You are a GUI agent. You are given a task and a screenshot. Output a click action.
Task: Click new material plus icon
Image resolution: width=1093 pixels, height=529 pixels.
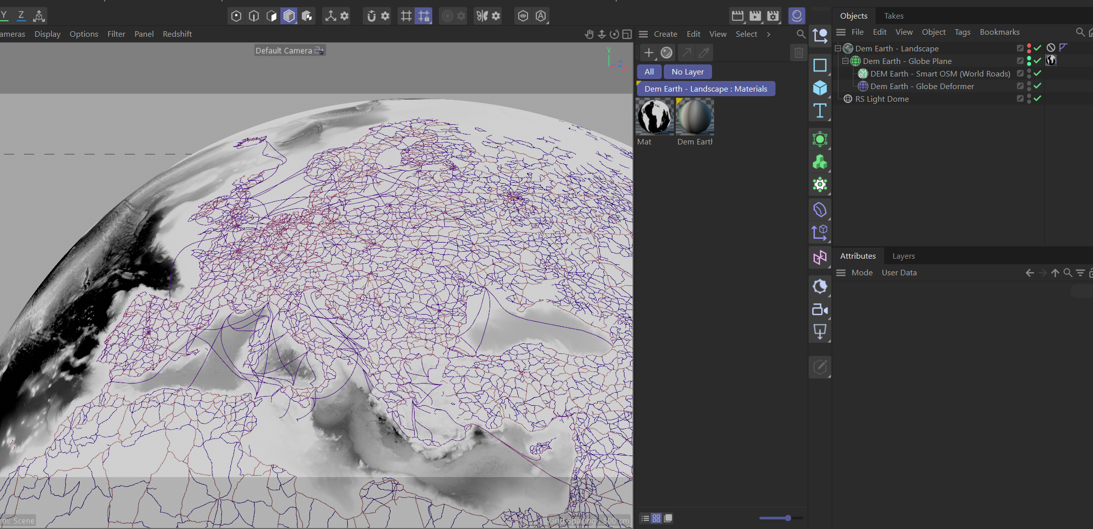pos(649,52)
